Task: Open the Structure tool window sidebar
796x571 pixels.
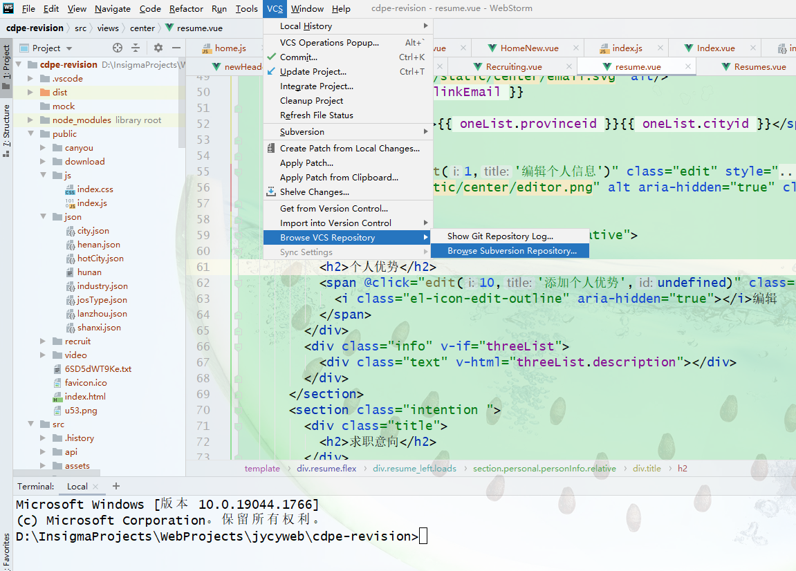Action: pos(6,131)
